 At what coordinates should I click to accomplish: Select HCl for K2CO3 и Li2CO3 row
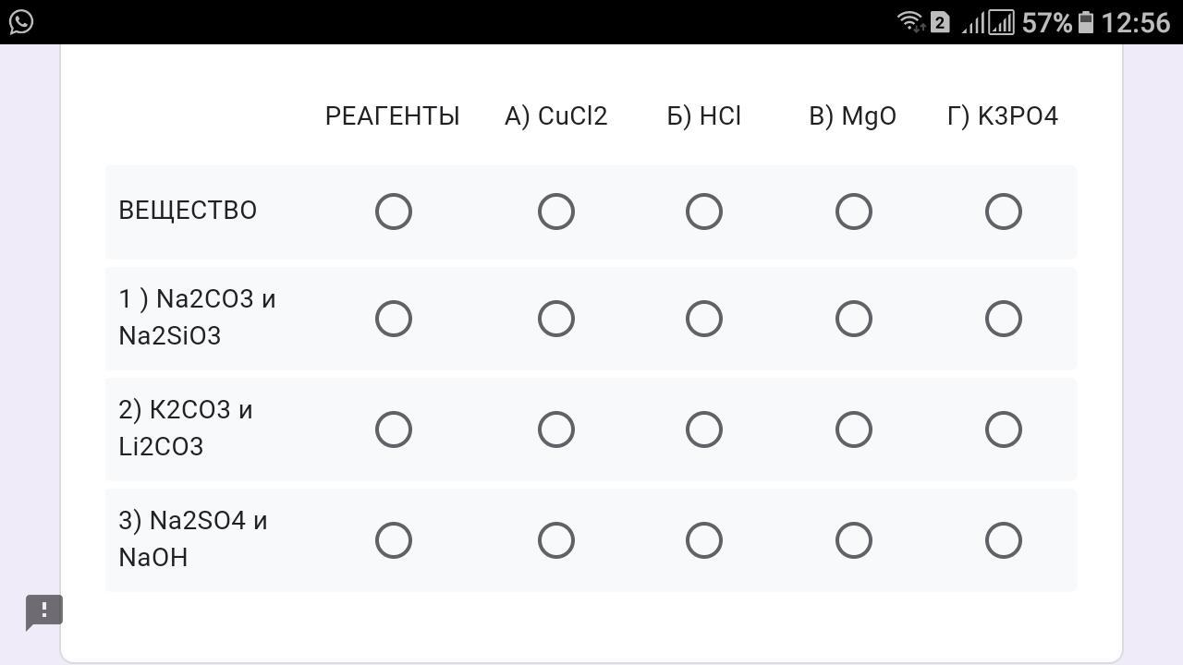click(x=704, y=429)
